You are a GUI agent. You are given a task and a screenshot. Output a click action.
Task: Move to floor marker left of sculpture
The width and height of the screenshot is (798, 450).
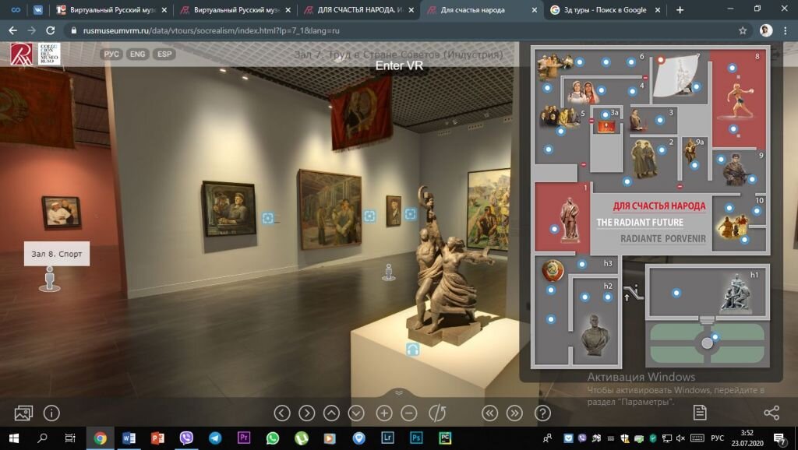(389, 272)
